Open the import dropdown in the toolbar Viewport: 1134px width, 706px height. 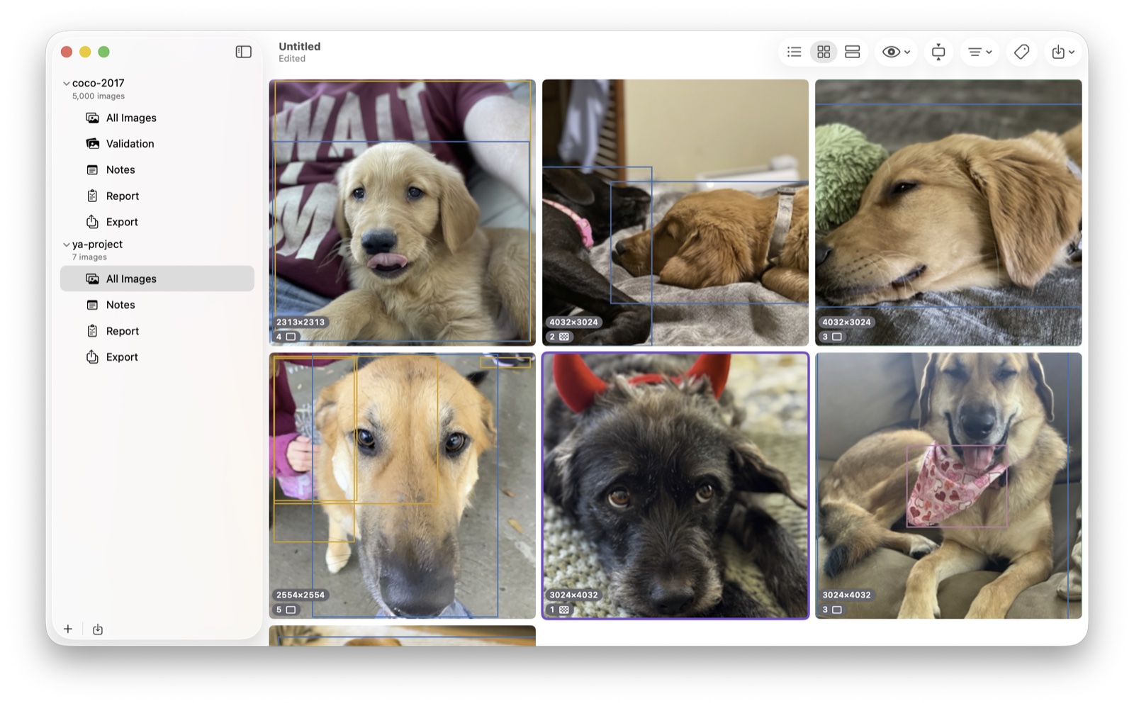(1062, 52)
